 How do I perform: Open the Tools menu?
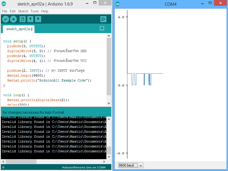[35, 11]
